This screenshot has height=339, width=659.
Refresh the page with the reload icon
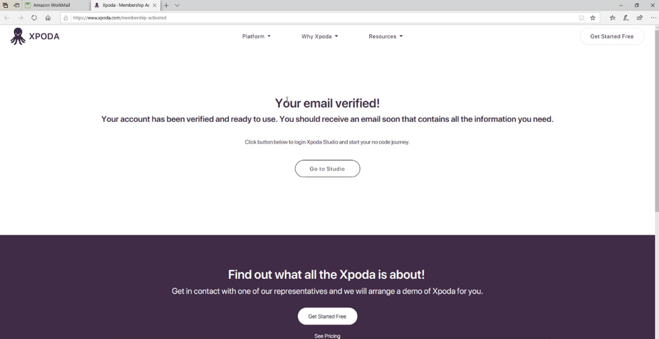pyautogui.click(x=34, y=18)
